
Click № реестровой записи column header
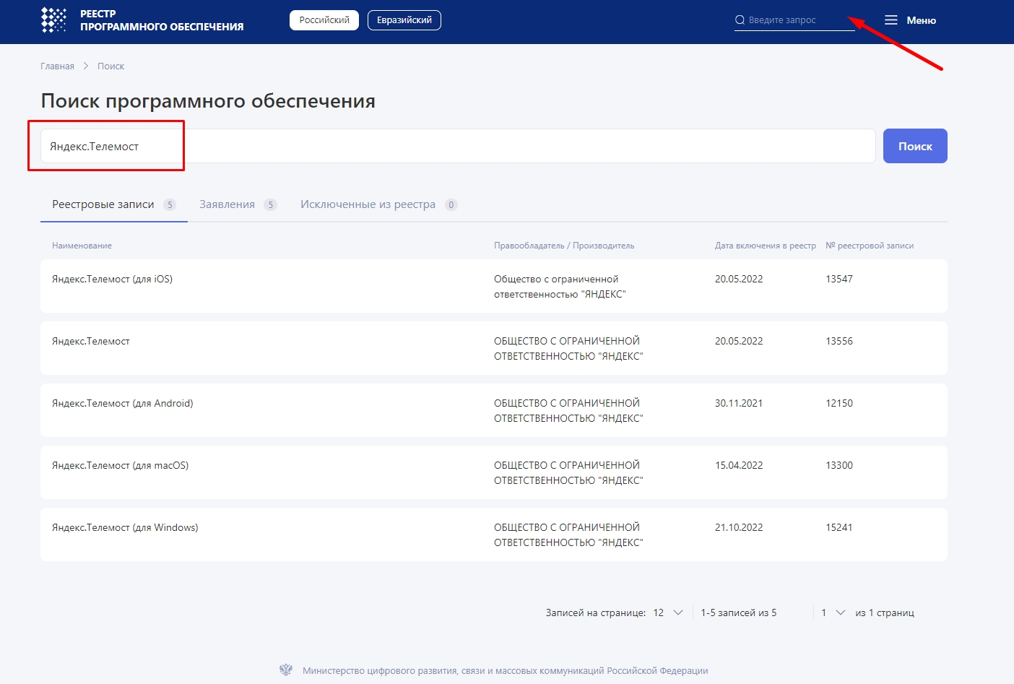870,246
